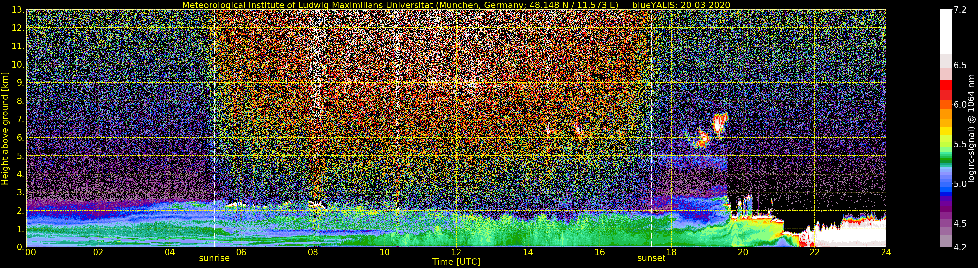The image size is (978, 268).
Task: Pick the bright red segment of the colorbar
Action: (x=946, y=85)
